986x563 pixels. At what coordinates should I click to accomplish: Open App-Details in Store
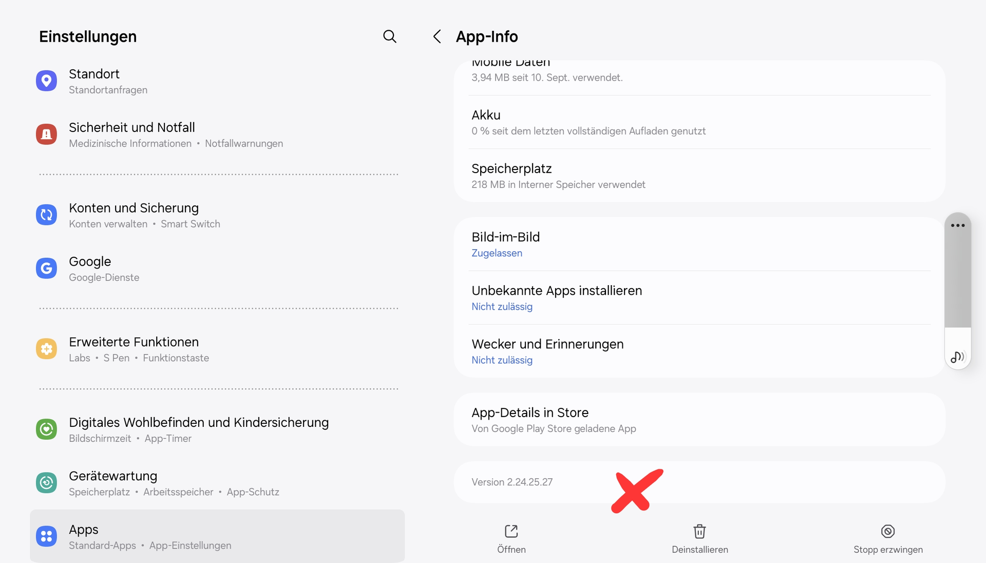pyautogui.click(x=698, y=420)
